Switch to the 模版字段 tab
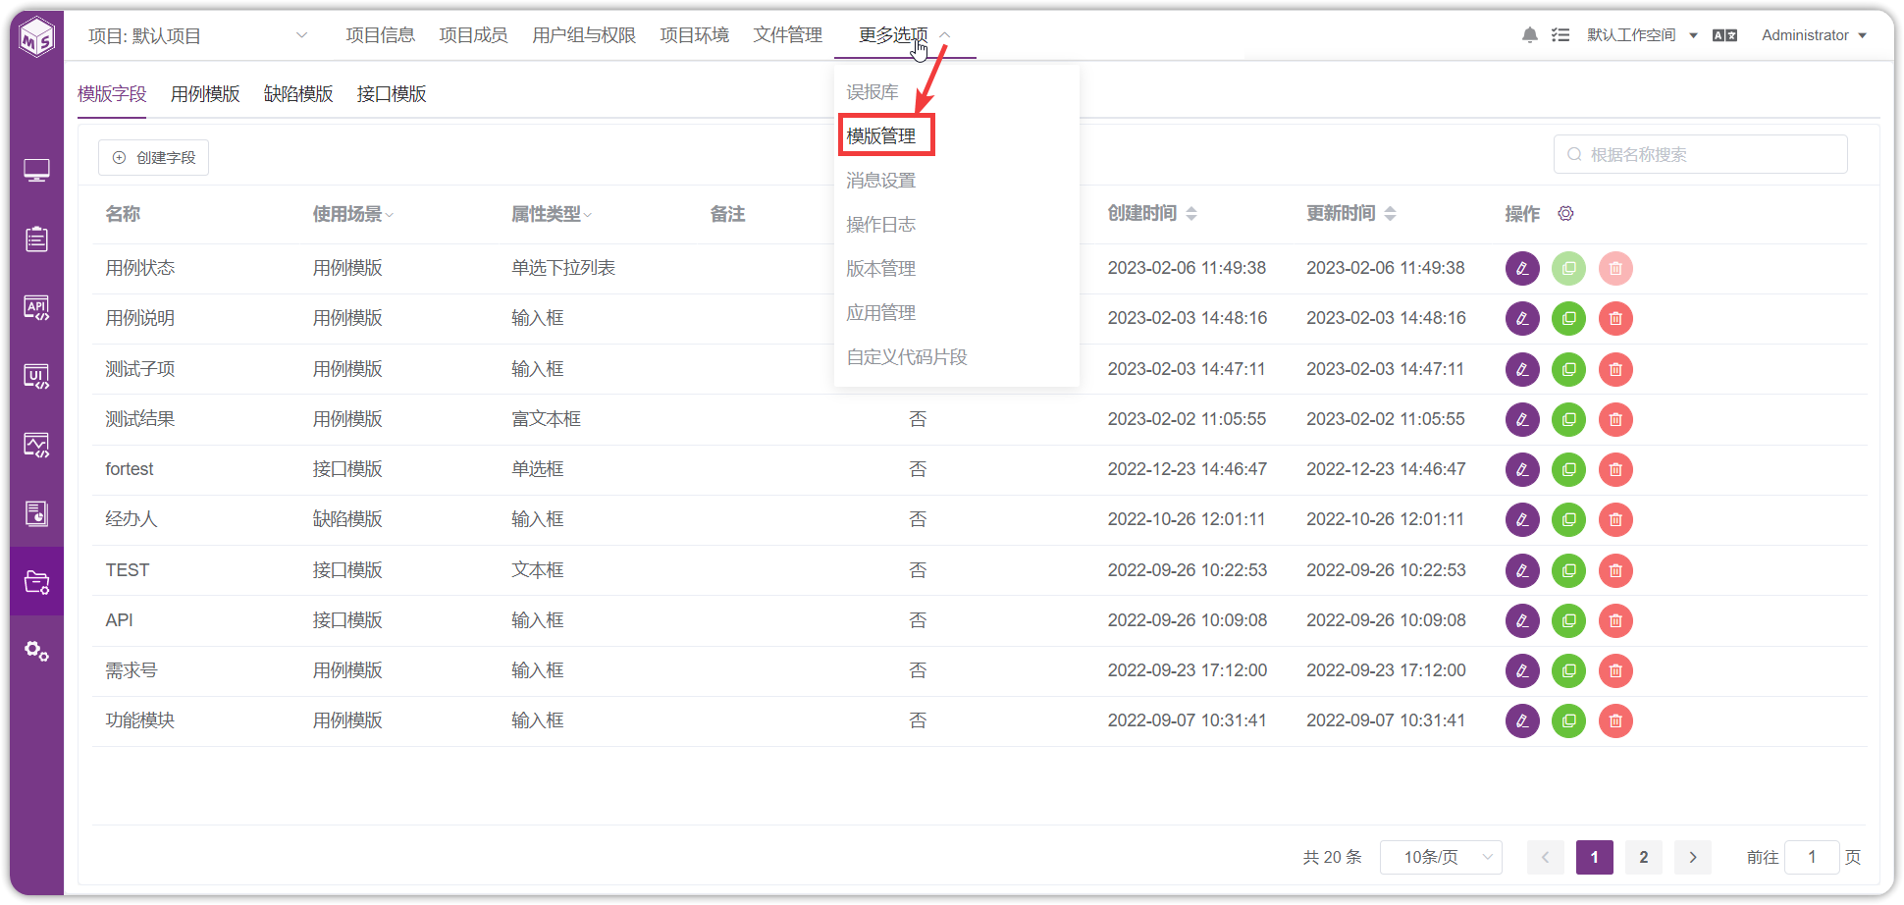The image size is (1904, 905). point(112,94)
